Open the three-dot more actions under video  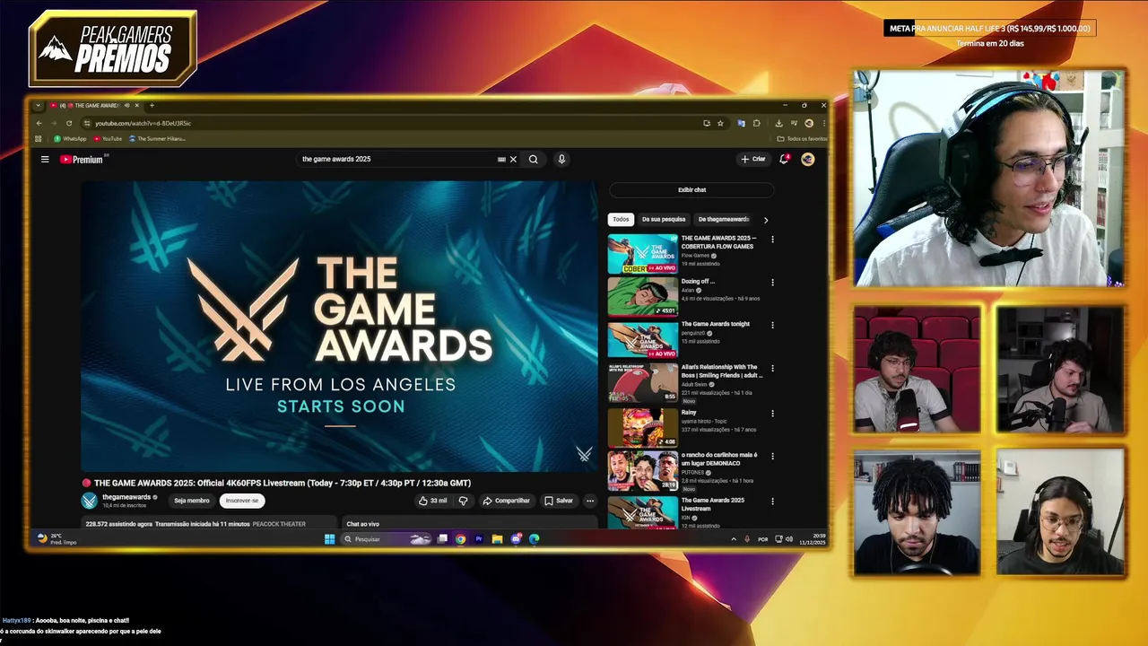589,501
